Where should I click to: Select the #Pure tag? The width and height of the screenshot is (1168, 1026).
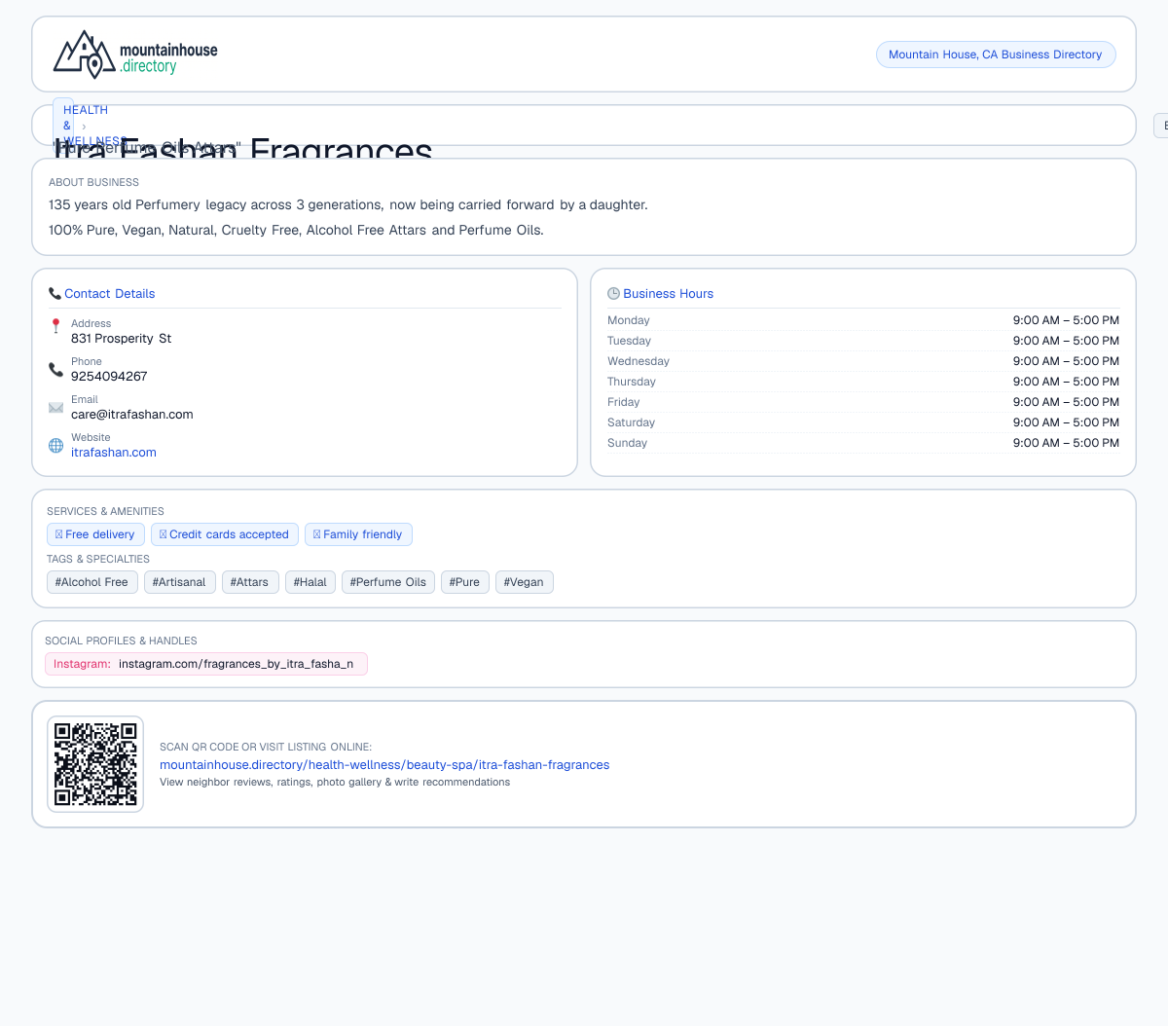(465, 582)
